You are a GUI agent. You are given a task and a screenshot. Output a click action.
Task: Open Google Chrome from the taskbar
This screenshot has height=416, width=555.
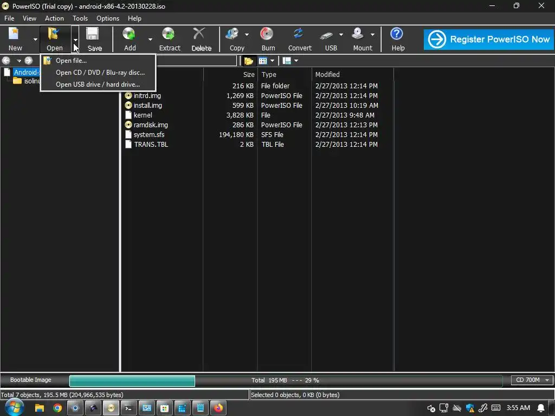(57, 408)
